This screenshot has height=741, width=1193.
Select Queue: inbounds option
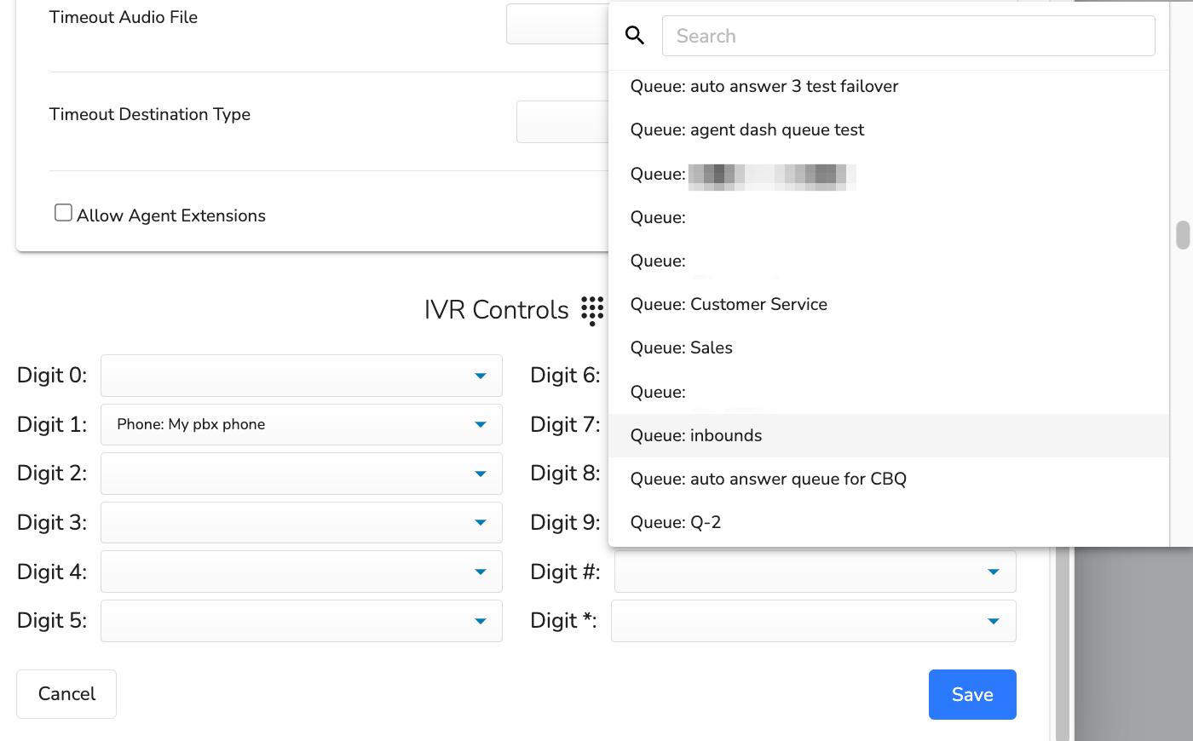(889, 435)
